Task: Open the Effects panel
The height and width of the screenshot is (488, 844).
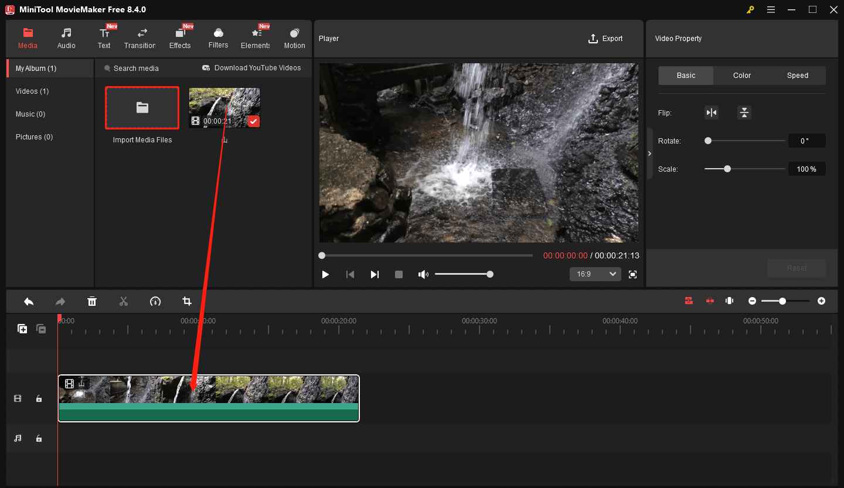Action: [x=180, y=37]
